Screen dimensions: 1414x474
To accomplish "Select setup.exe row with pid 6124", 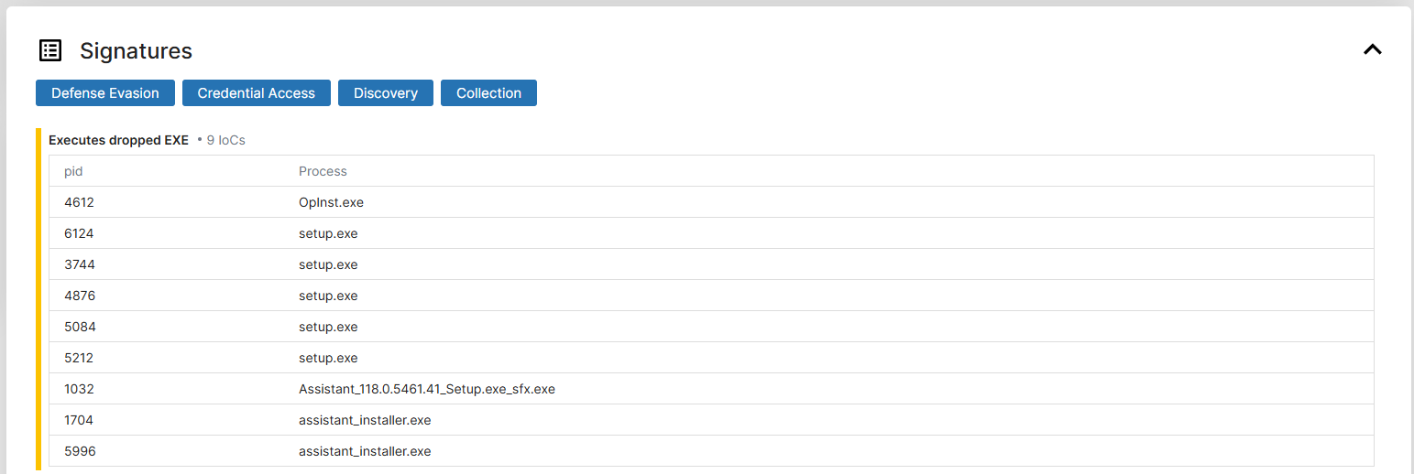I will pos(328,233).
